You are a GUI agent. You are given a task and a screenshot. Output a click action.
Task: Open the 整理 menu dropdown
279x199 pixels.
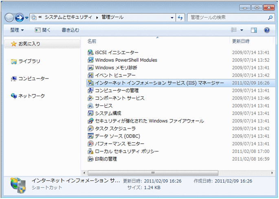pyautogui.click(x=17, y=30)
